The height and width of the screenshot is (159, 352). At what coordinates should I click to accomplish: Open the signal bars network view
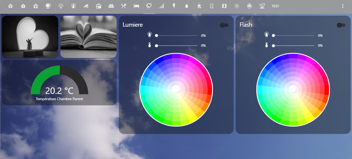pos(161,6)
